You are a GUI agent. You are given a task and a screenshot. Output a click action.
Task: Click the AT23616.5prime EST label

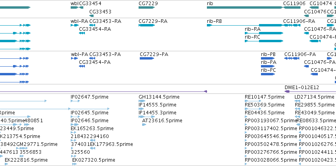[162, 121]
